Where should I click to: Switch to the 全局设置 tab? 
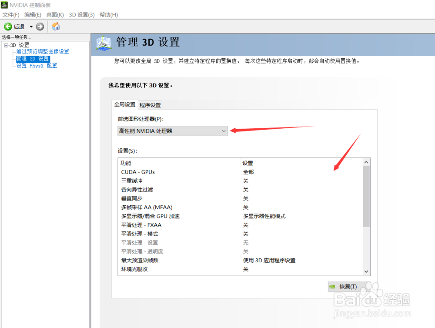coord(124,104)
